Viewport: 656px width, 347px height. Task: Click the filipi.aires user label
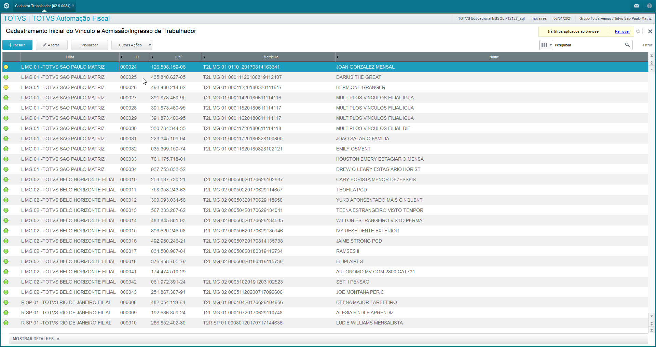pyautogui.click(x=539, y=18)
